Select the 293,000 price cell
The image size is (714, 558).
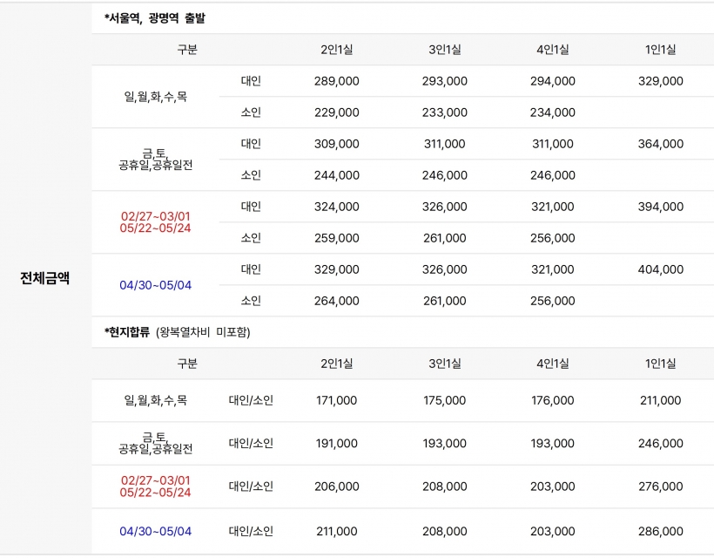[444, 81]
